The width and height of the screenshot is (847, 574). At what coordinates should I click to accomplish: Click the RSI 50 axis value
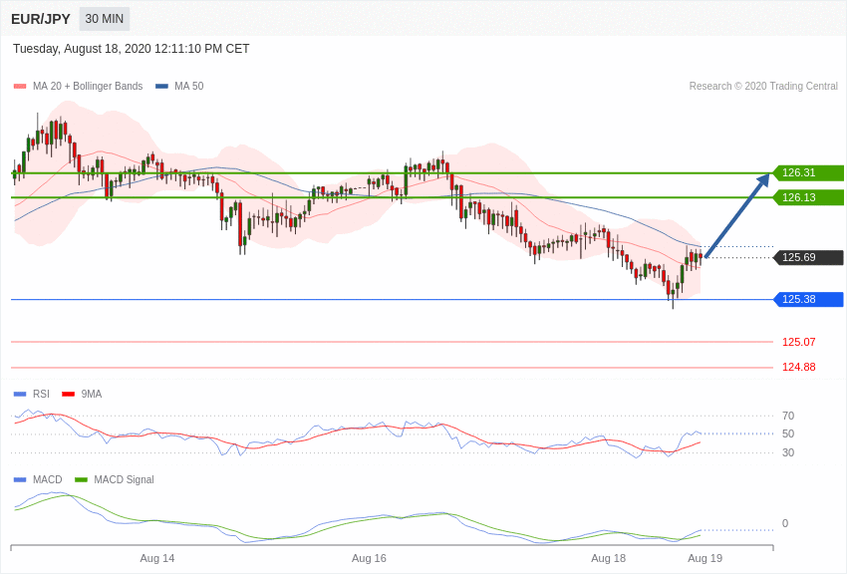pyautogui.click(x=788, y=433)
